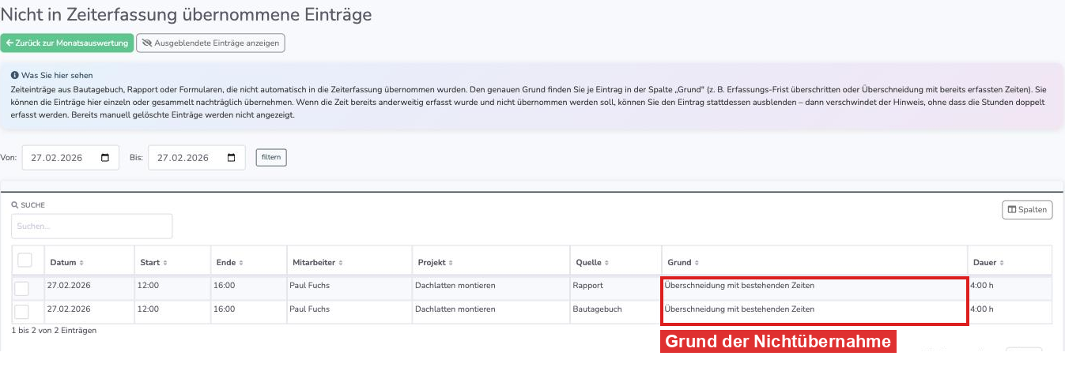The height and width of the screenshot is (371, 1065).
Task: Click Dachlatten montieren in the Rapport row
Action: 455,286
